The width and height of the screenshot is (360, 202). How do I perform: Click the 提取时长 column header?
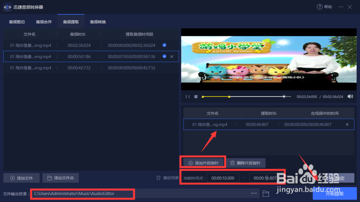click(x=269, y=113)
